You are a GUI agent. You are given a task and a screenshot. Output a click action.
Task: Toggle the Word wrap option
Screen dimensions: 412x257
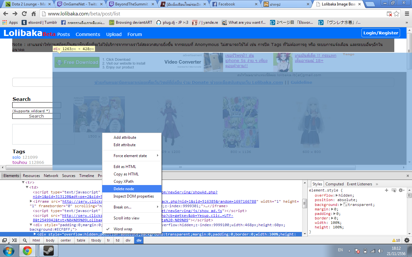coord(132,229)
